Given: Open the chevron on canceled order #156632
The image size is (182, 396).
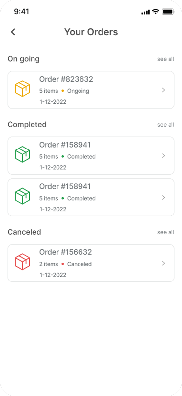Looking at the screenshot, I should (163, 263).
